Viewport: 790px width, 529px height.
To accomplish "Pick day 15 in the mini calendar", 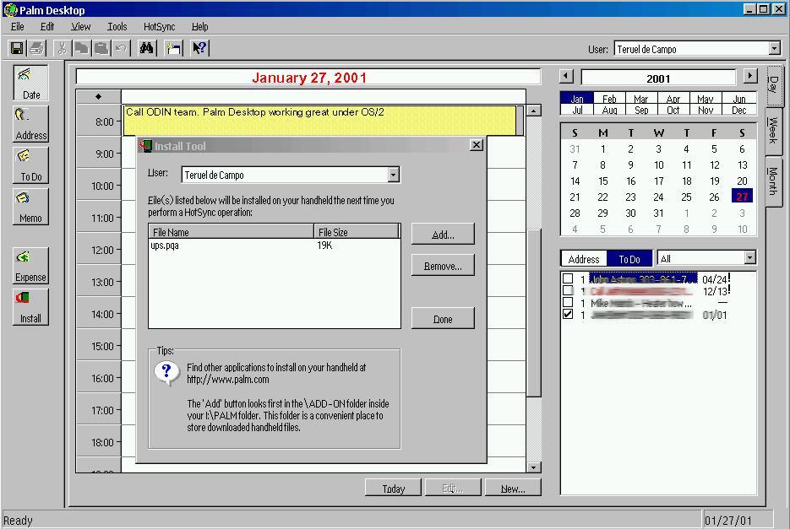I will (x=603, y=181).
